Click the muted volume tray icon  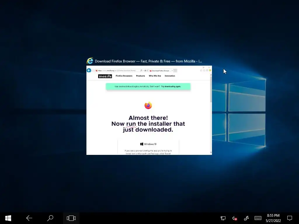(234, 218)
